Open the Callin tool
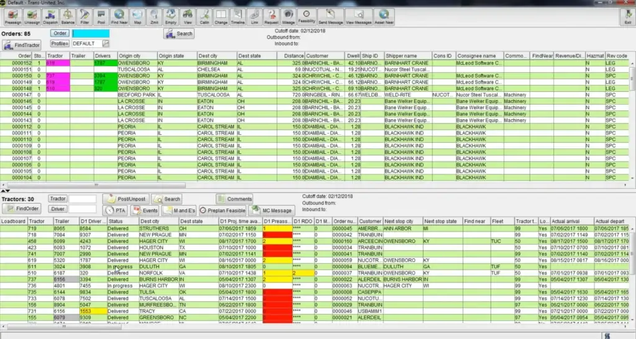This screenshot has width=636, height=339. pos(204,17)
